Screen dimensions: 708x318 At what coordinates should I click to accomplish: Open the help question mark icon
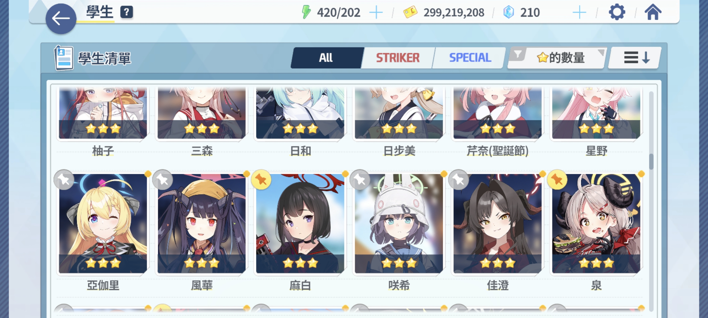coord(127,12)
